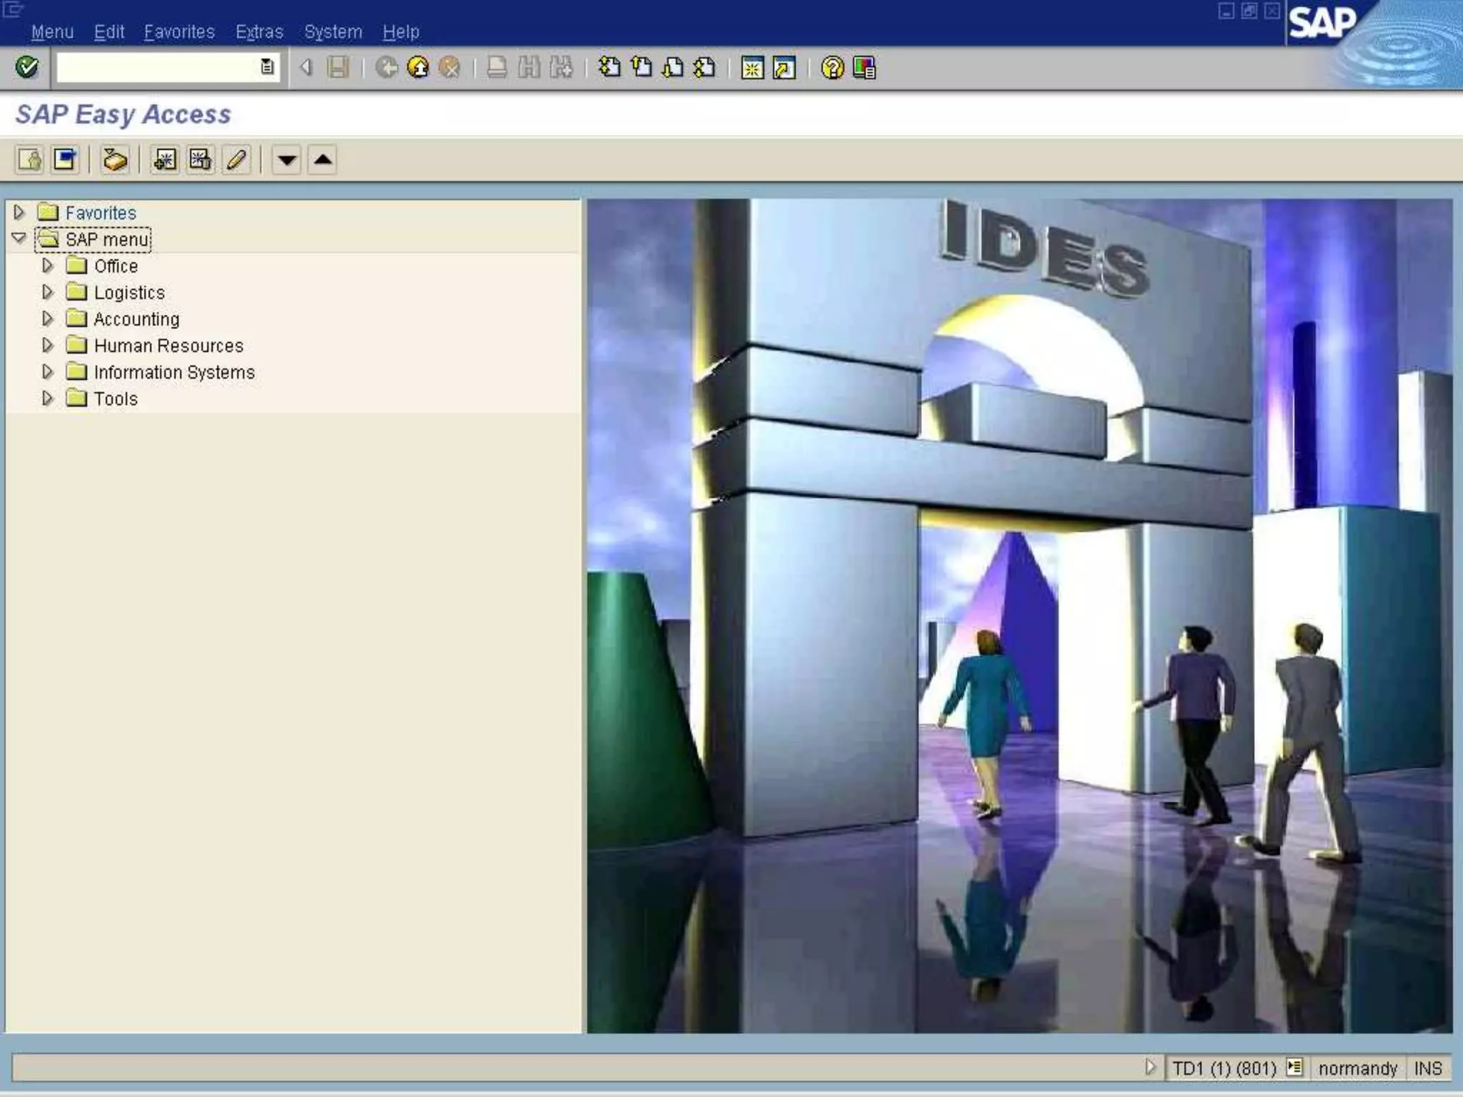
Task: Click the yellow Exit icon
Action: (418, 68)
